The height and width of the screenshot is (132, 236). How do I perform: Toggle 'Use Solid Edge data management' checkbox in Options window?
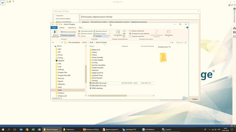click(82, 17)
